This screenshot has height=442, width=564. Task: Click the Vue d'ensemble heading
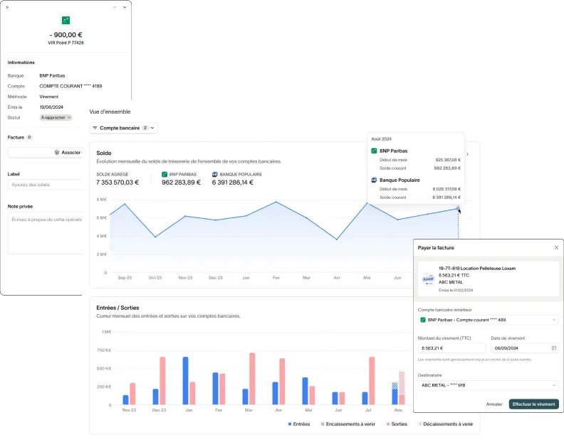pos(110,112)
